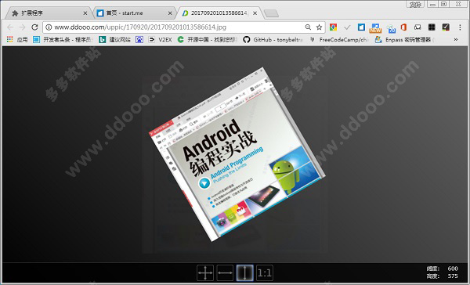470x285 pixels.
Task: Open the 应用 apps shortcut
Action: (17, 40)
